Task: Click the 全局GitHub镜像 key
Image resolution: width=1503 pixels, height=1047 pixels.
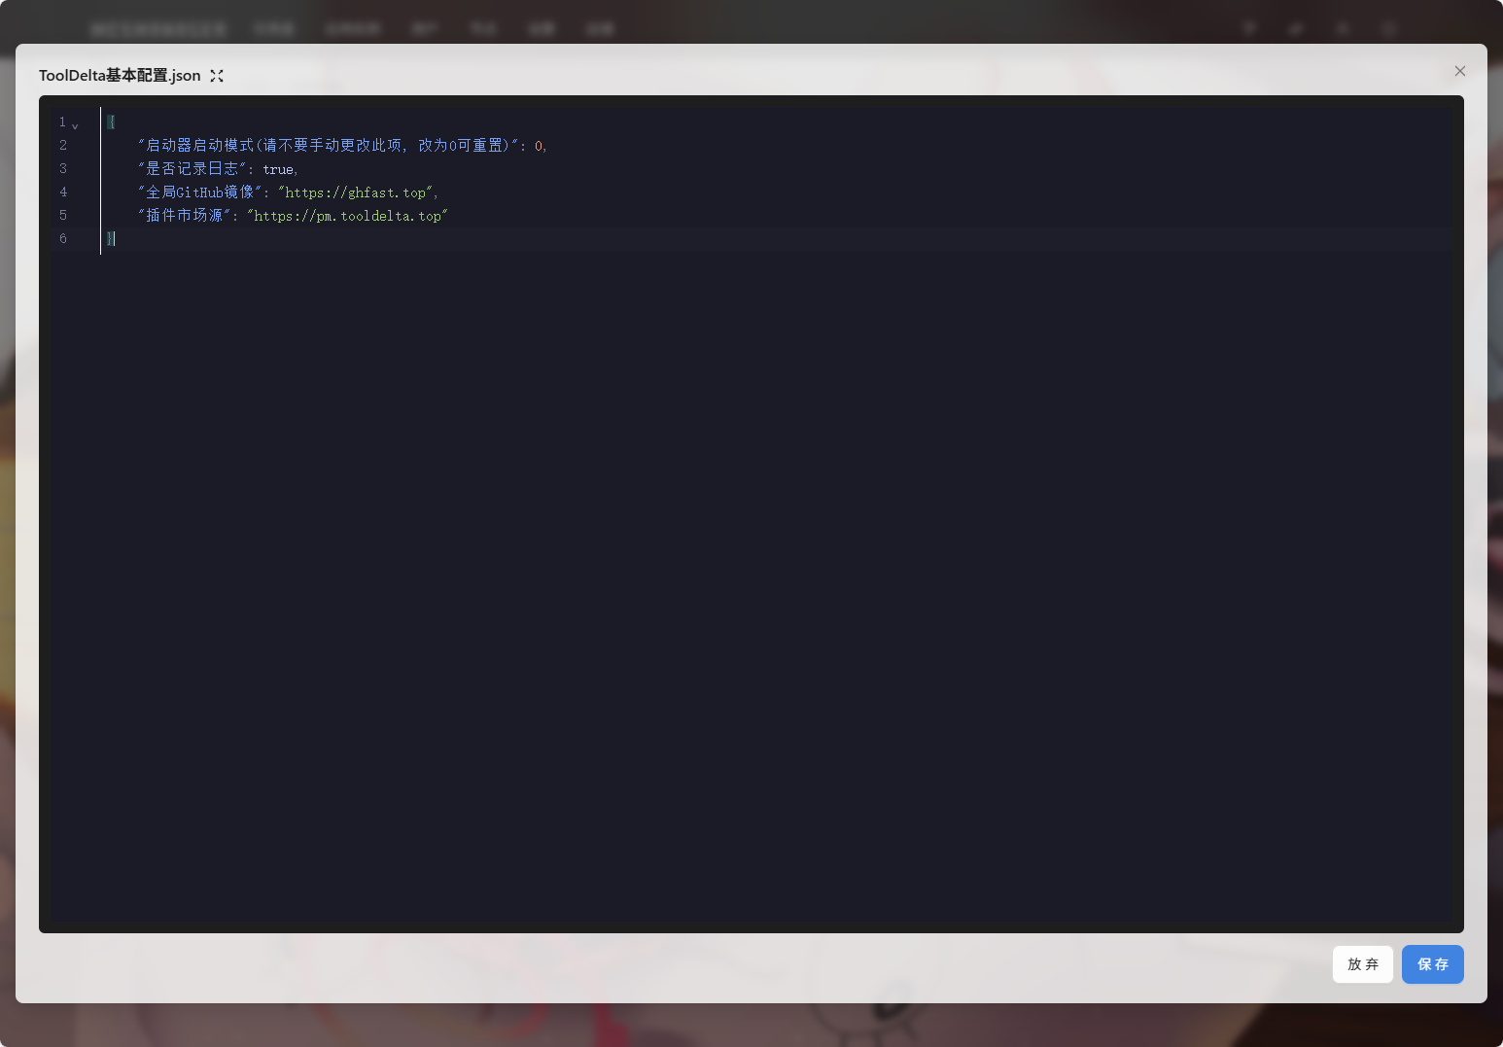Action: click(199, 192)
